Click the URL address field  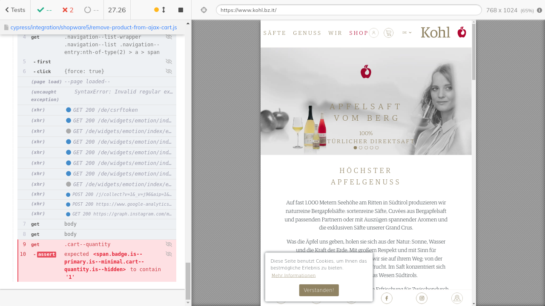348,10
